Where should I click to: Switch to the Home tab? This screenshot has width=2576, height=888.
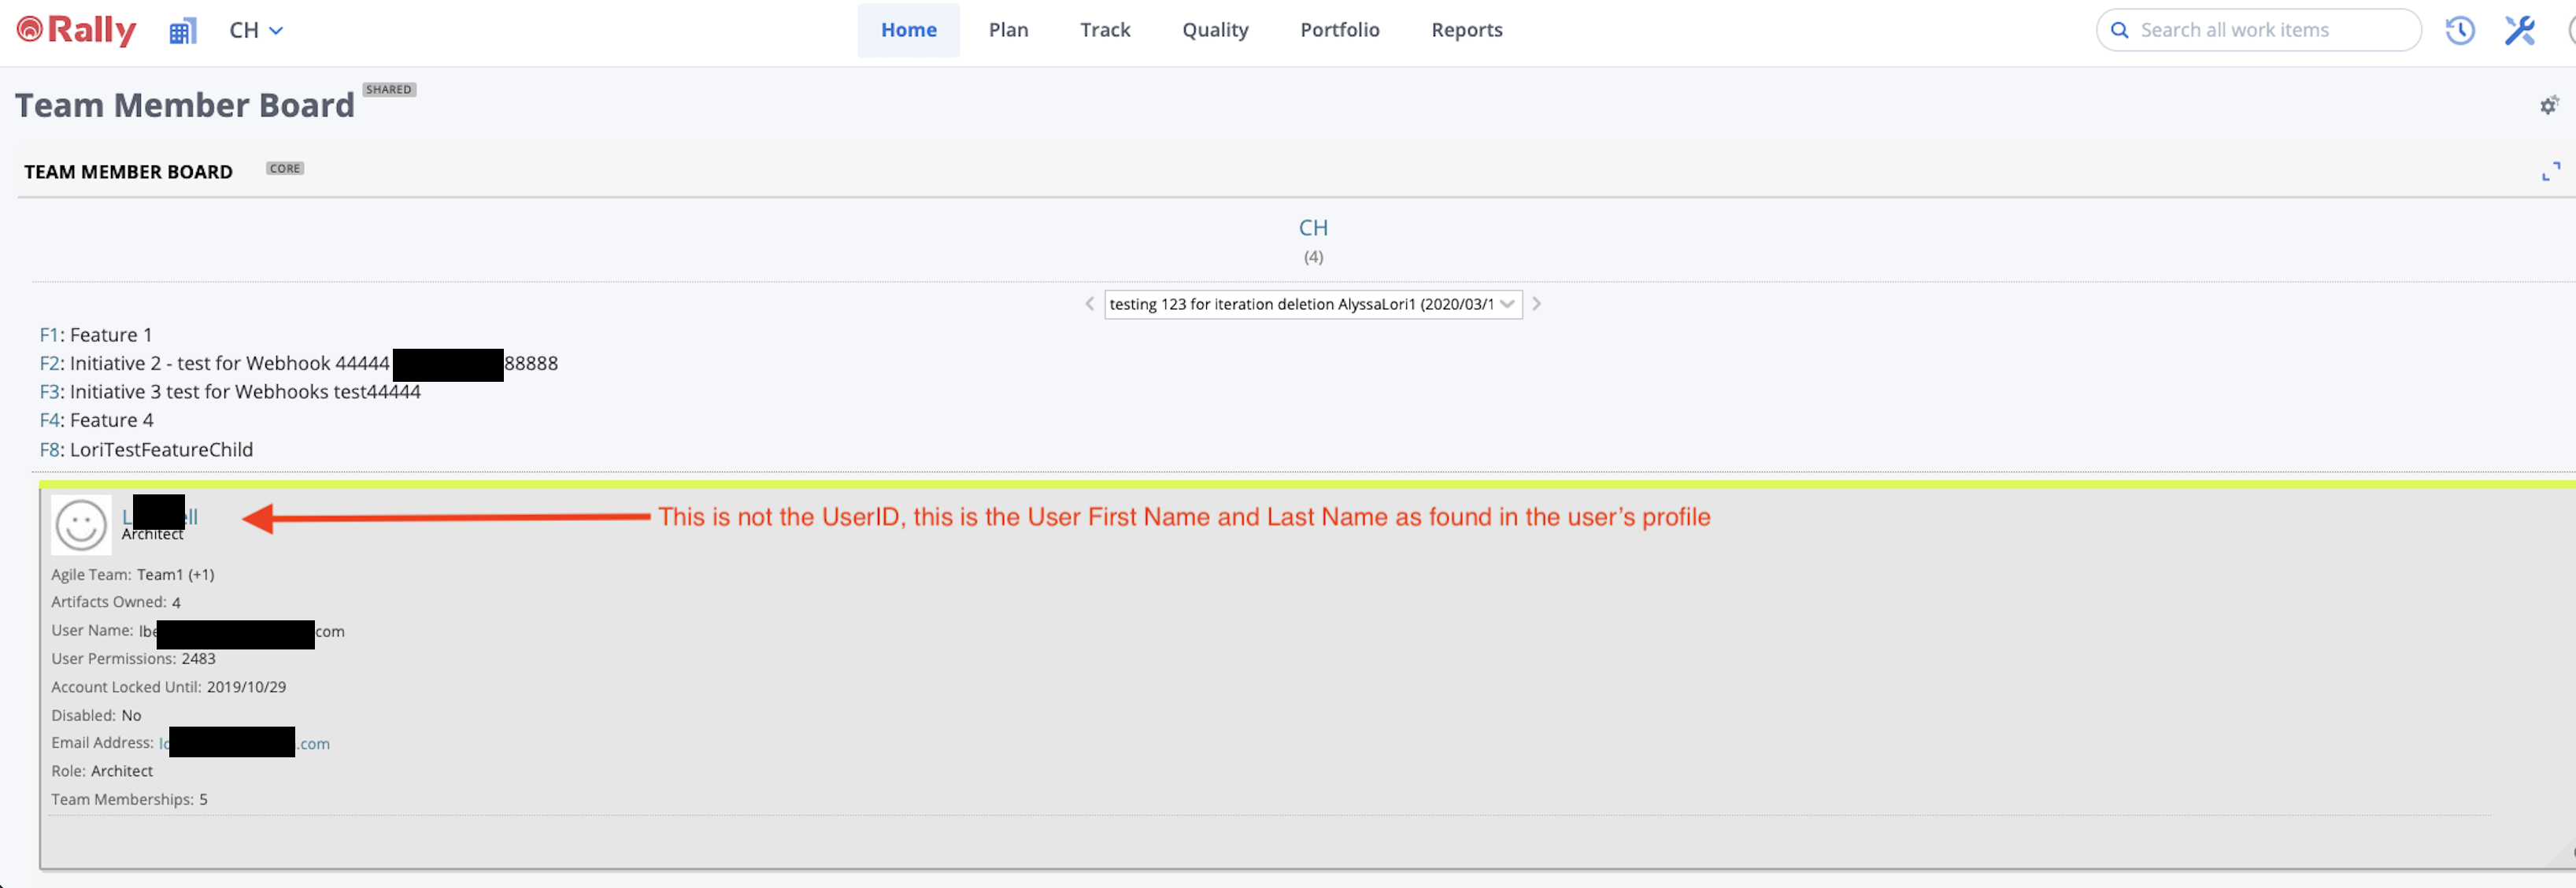pyautogui.click(x=907, y=30)
